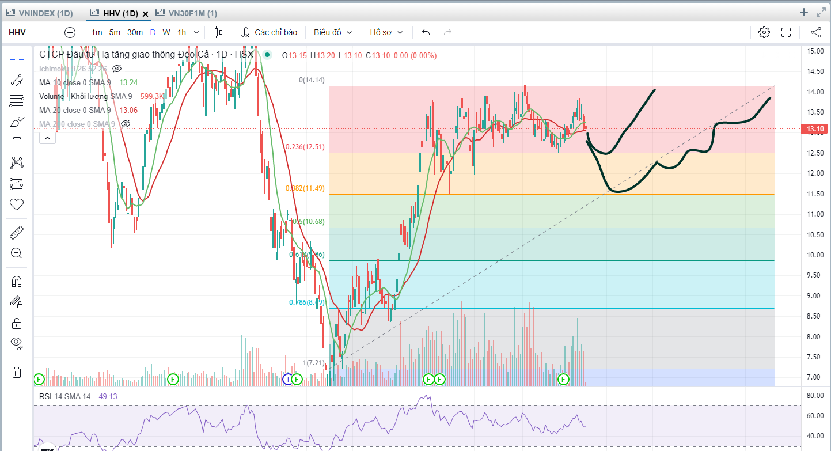Click the RSI value 49.13

108,396
